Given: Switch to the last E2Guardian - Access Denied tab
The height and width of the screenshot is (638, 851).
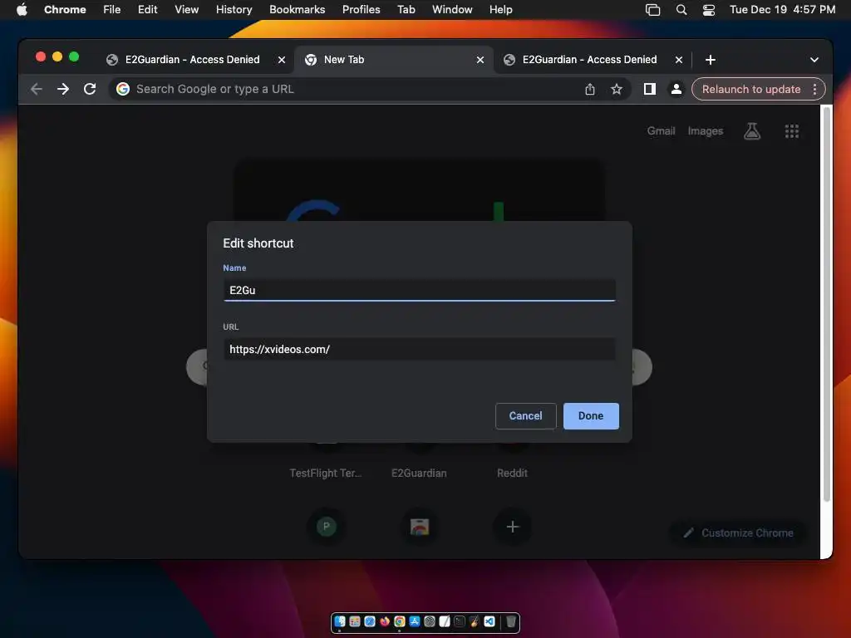Looking at the screenshot, I should click(590, 60).
